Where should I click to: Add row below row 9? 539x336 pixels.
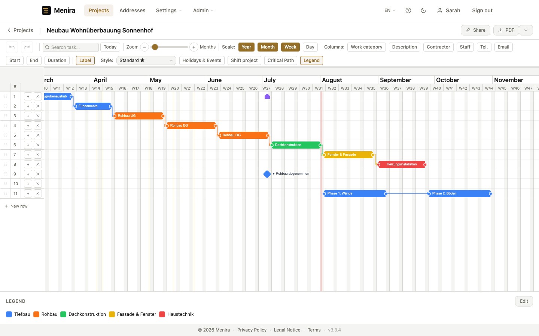tap(28, 174)
